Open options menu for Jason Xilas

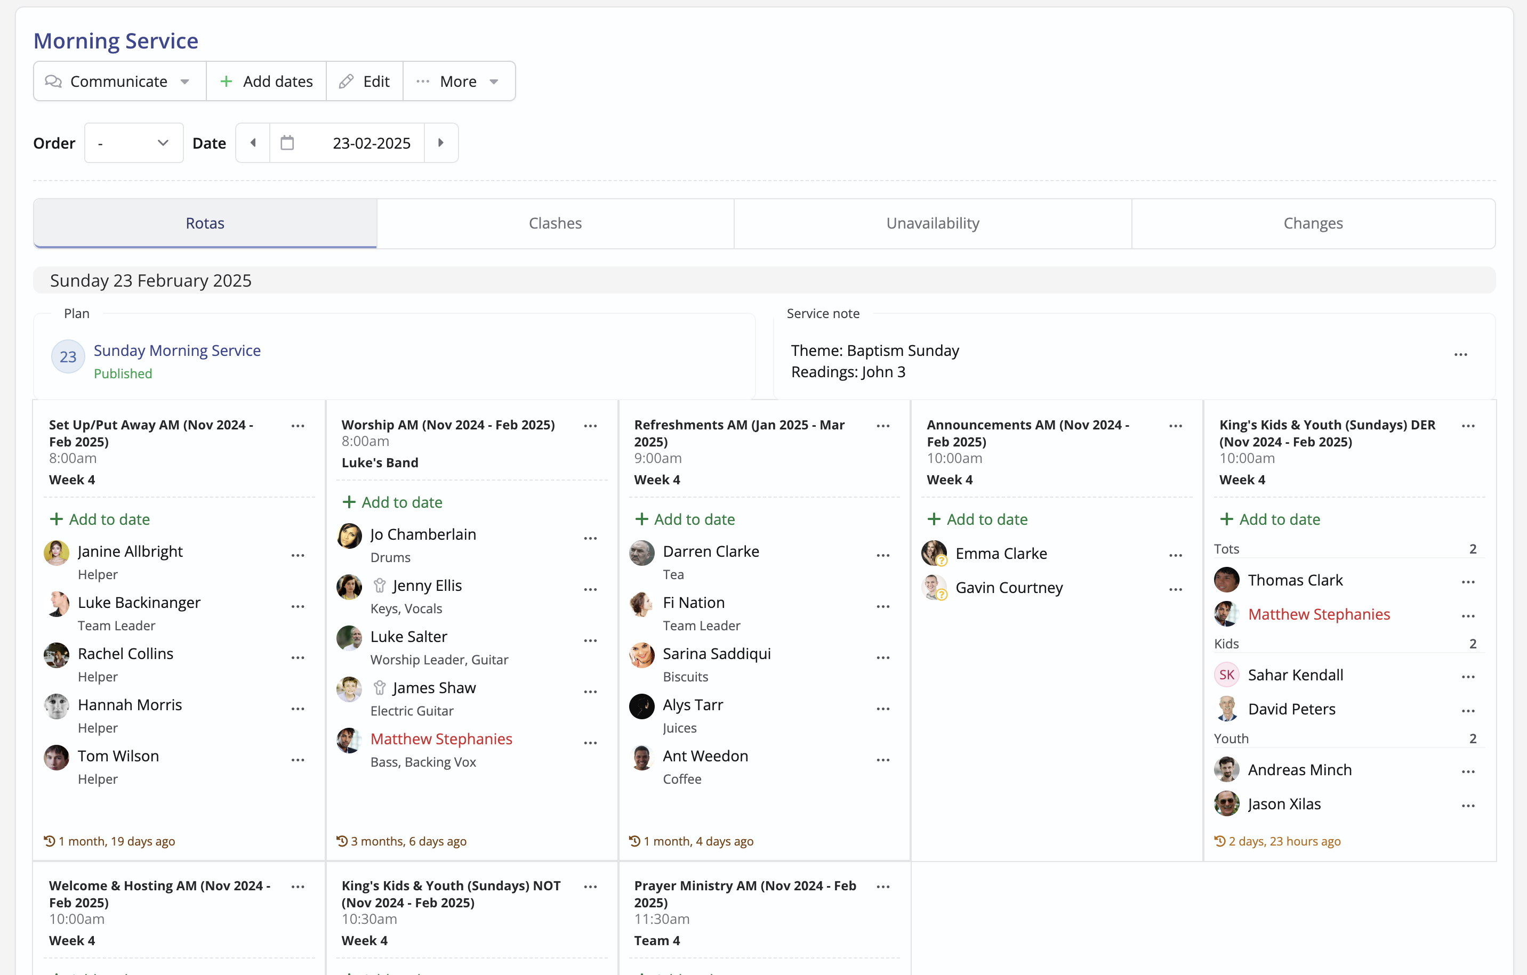1468,806
